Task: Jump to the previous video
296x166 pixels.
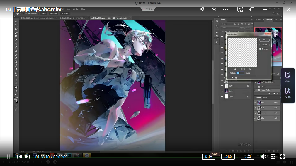Action: click(x=19, y=157)
